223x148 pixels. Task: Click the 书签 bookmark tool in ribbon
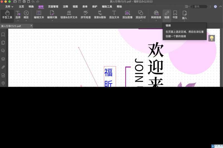click(175, 15)
